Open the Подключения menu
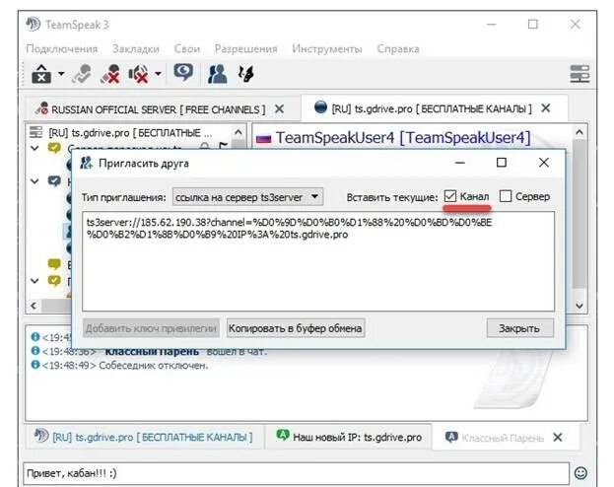This screenshot has width=614, height=487. point(62,49)
